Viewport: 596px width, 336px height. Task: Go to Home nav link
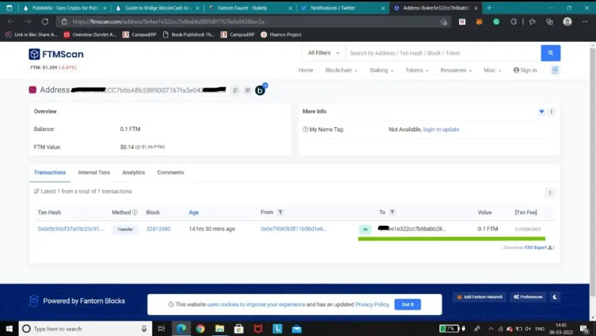tap(305, 70)
